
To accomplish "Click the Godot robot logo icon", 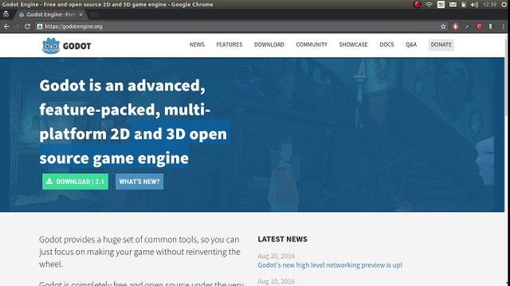I will coord(51,46).
